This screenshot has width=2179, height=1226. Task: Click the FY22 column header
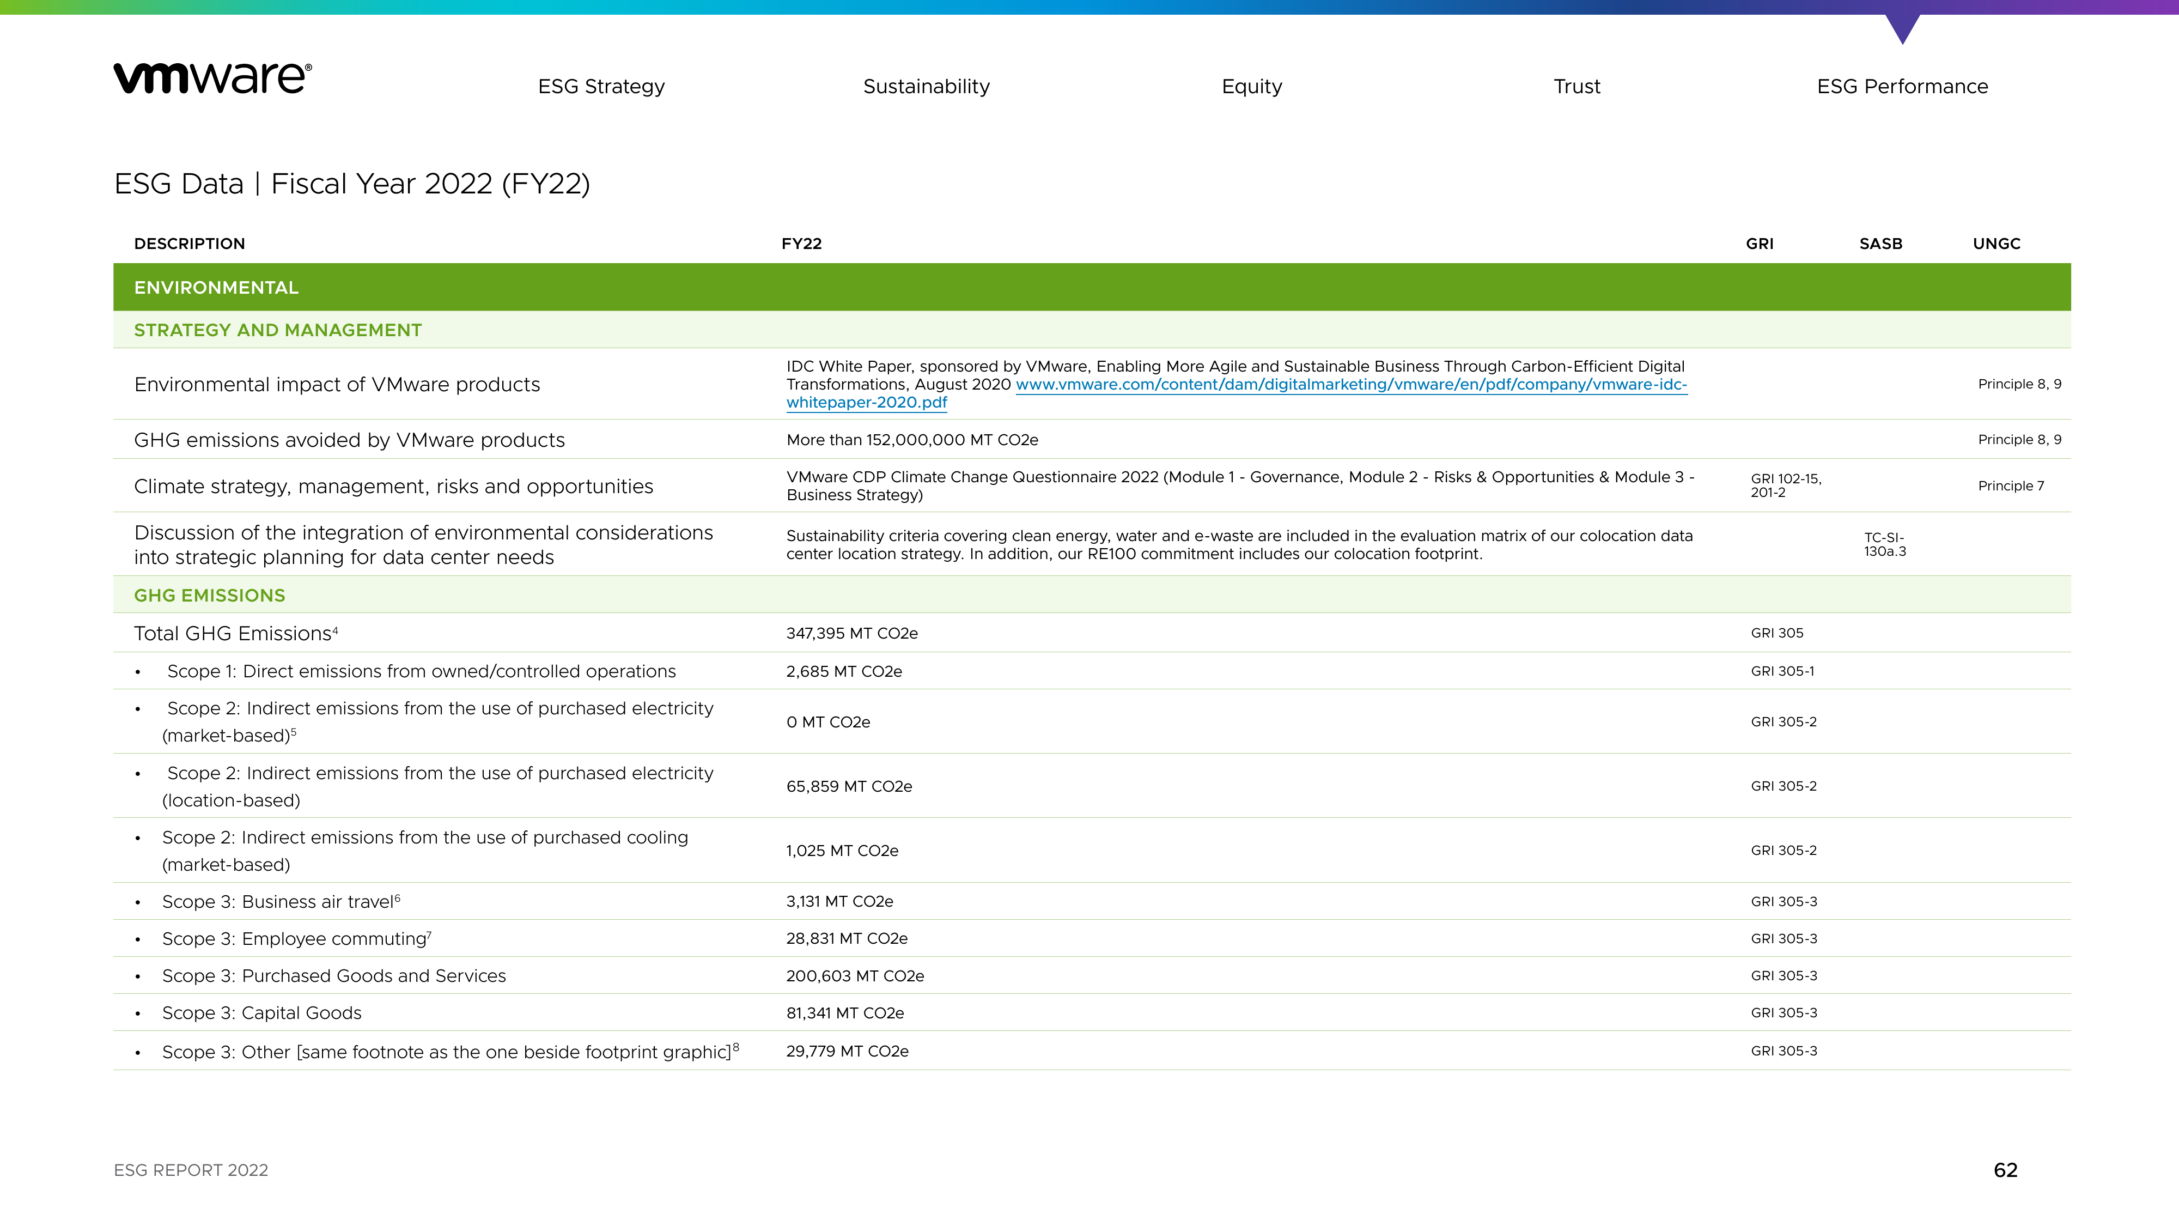[801, 244]
